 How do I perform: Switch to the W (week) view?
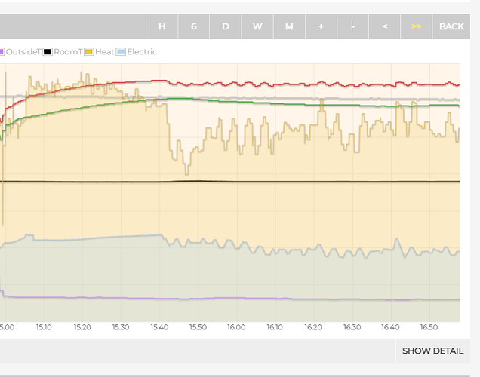(x=257, y=26)
